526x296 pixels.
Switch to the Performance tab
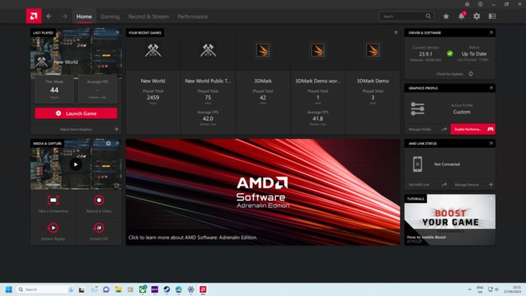pyautogui.click(x=192, y=16)
